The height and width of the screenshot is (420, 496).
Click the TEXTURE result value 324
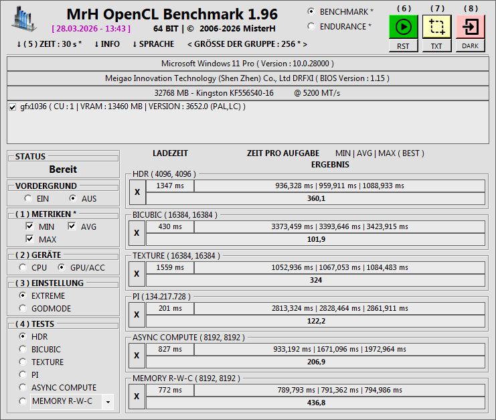pyautogui.click(x=316, y=280)
